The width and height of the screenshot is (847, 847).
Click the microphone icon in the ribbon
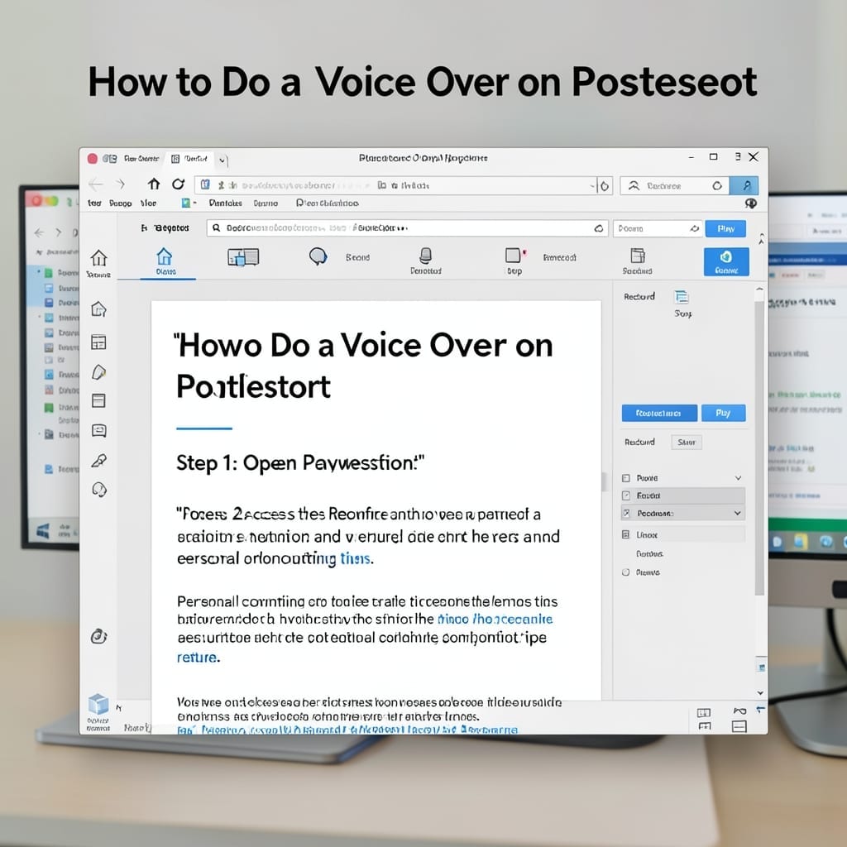pyautogui.click(x=426, y=255)
